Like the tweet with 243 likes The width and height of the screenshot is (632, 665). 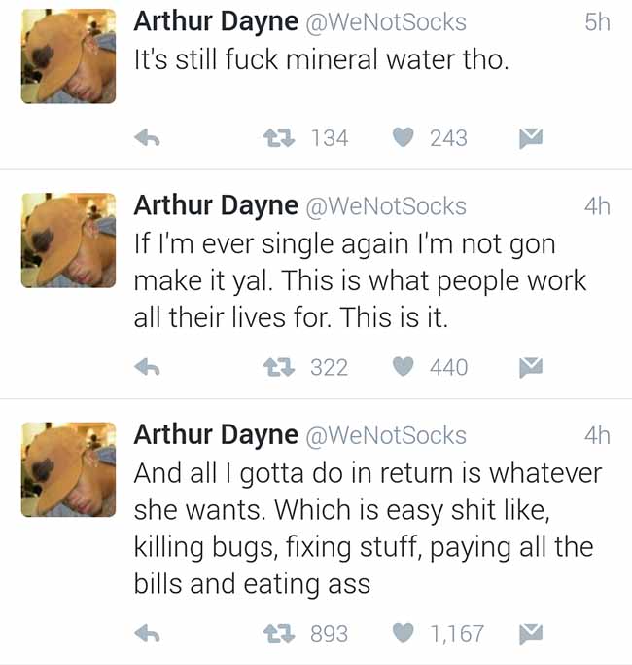[403, 138]
